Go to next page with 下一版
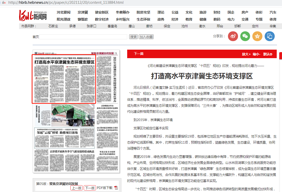Viewport: 282px width, 192px height. click(90, 188)
